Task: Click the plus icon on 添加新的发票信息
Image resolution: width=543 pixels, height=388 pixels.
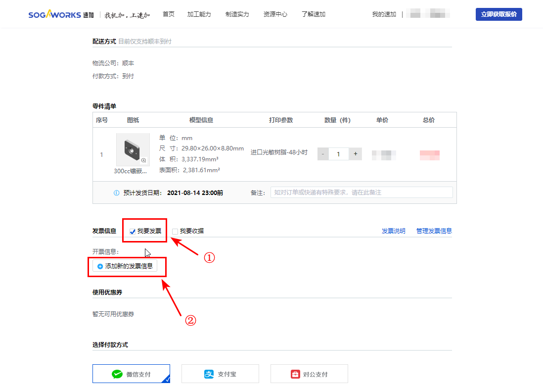Action: 100,267
